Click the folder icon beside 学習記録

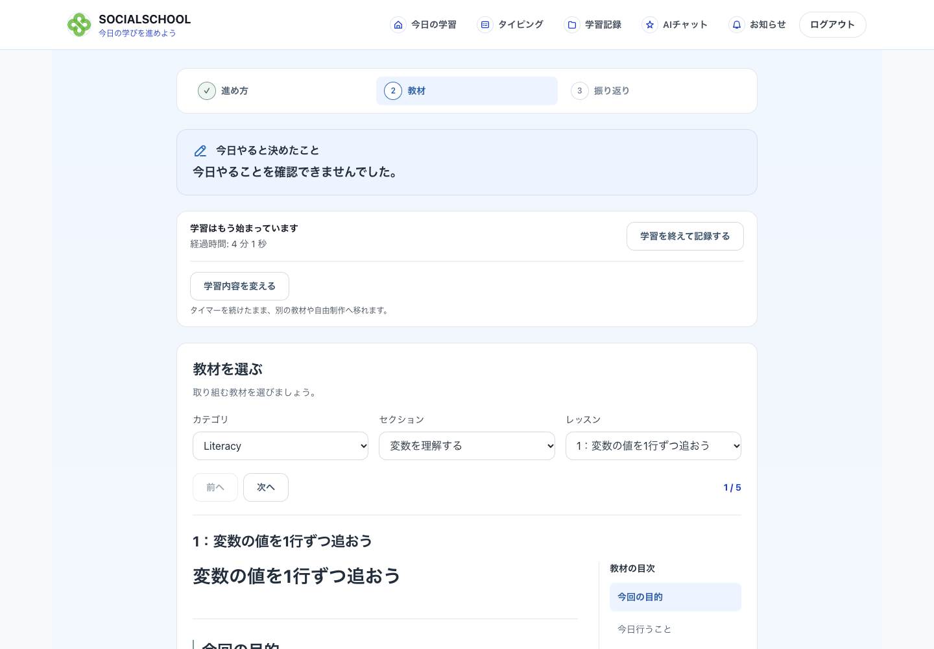[x=572, y=25]
